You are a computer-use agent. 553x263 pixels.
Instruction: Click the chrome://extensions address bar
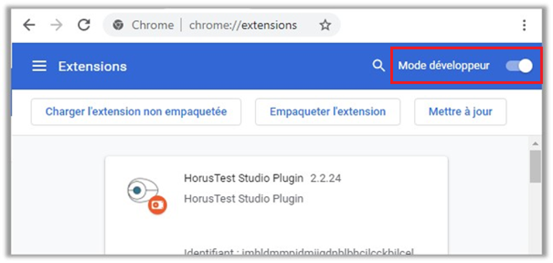[x=243, y=25]
